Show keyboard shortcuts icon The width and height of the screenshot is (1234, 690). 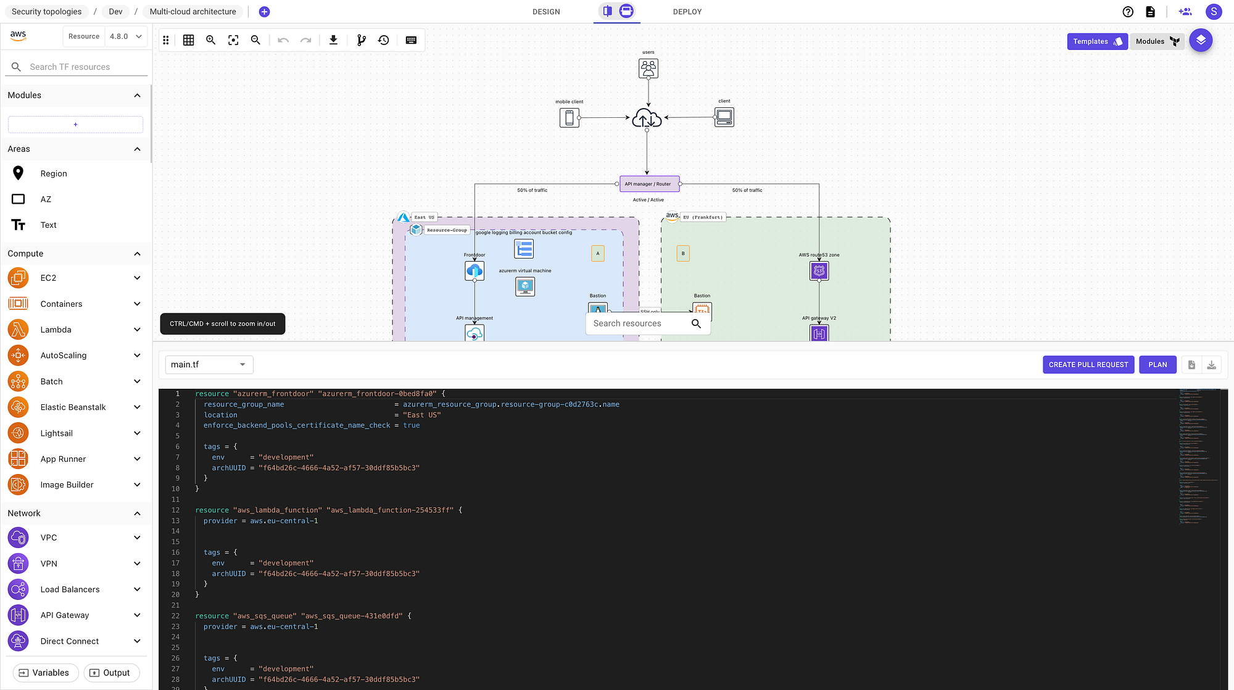[411, 40]
